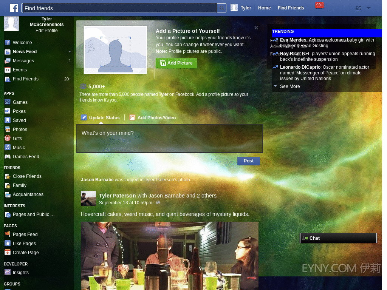Open the dinner party post photo
This screenshot has width=387, height=290.
(170, 256)
